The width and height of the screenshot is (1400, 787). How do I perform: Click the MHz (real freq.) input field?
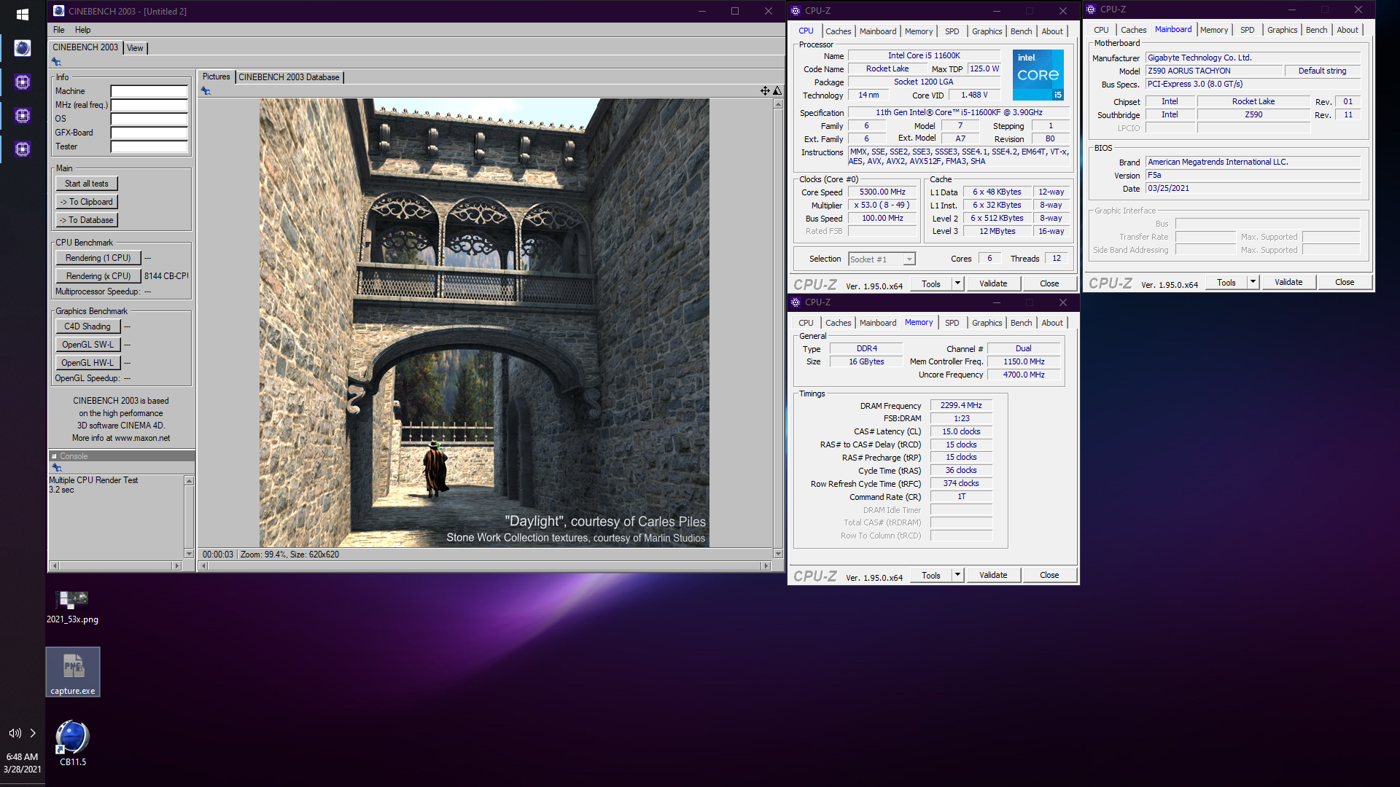[x=149, y=105]
